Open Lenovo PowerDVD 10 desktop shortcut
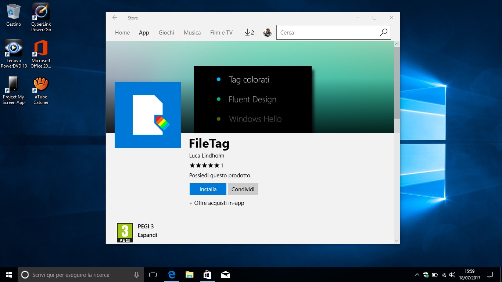This screenshot has height=282, width=502. [14, 54]
